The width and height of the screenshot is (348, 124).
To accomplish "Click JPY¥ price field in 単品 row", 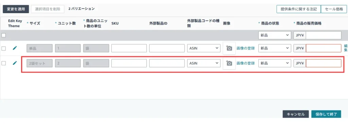I will 324,48.
